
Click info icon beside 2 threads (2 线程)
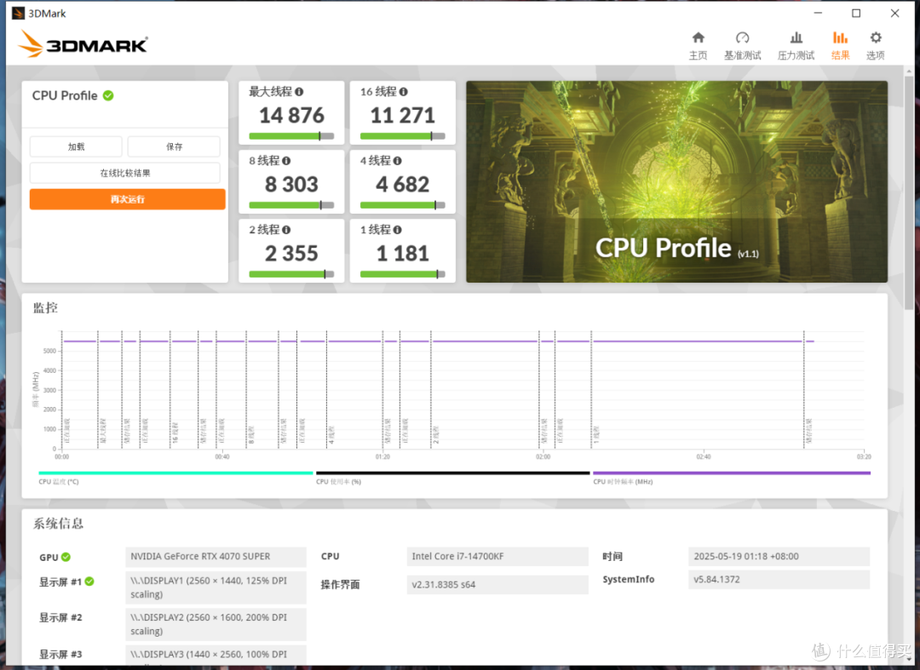click(x=286, y=230)
